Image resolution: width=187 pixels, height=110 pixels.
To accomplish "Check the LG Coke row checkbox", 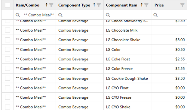I will [8, 49].
